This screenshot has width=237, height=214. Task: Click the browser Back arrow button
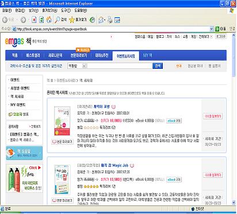click(5, 20)
